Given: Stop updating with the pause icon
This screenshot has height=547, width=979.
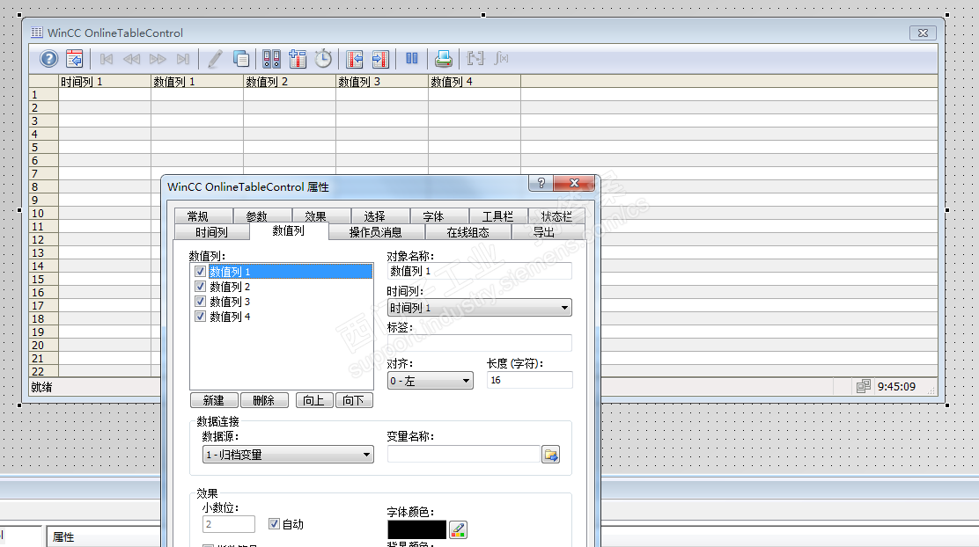Looking at the screenshot, I should (412, 59).
